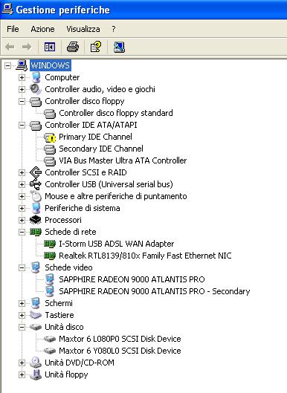Click the Computer category icon
The image size is (287, 393).
36,77
